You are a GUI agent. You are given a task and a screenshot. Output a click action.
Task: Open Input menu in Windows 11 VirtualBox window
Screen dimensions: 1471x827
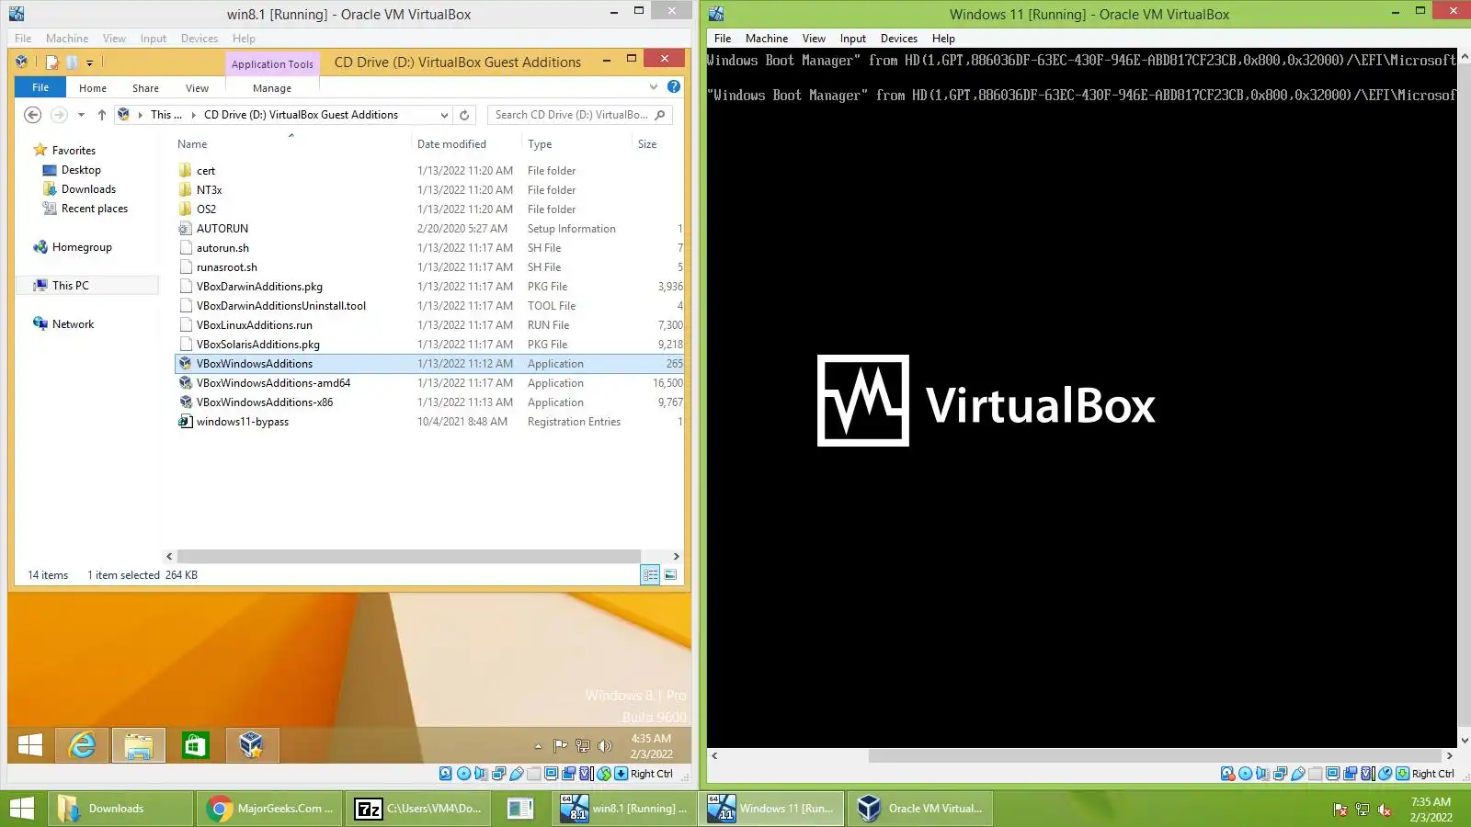coord(852,39)
